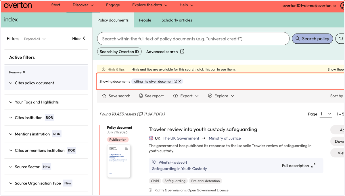345x196 pixels.
Task: Click the ROR badge beside Cites institution
Action: [49, 117]
